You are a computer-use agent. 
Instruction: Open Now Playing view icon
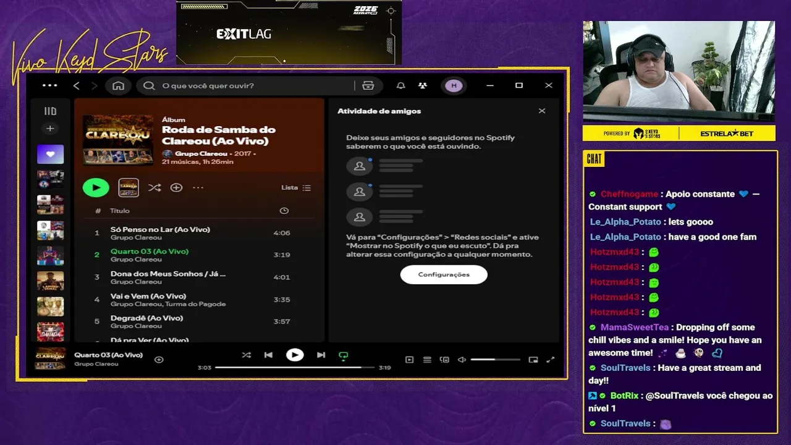(x=409, y=360)
